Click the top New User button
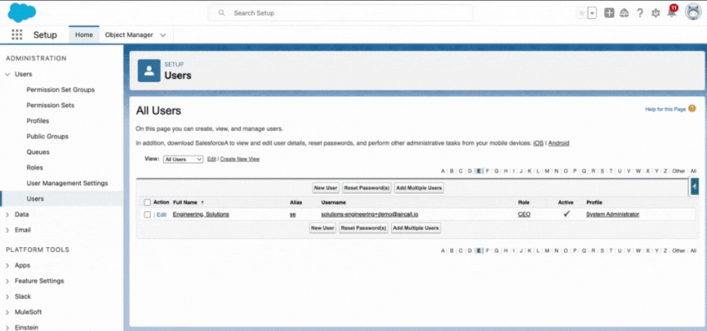707x331 pixels. click(x=325, y=188)
